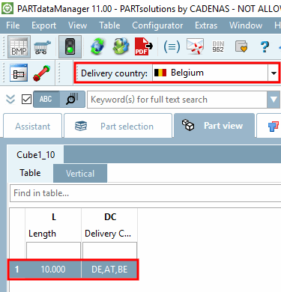Image resolution: width=281 pixels, height=292 pixels.
Task: Click the parenthesized equals sign icon
Action: (x=172, y=46)
